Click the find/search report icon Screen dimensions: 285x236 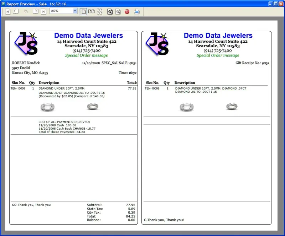coord(110,12)
